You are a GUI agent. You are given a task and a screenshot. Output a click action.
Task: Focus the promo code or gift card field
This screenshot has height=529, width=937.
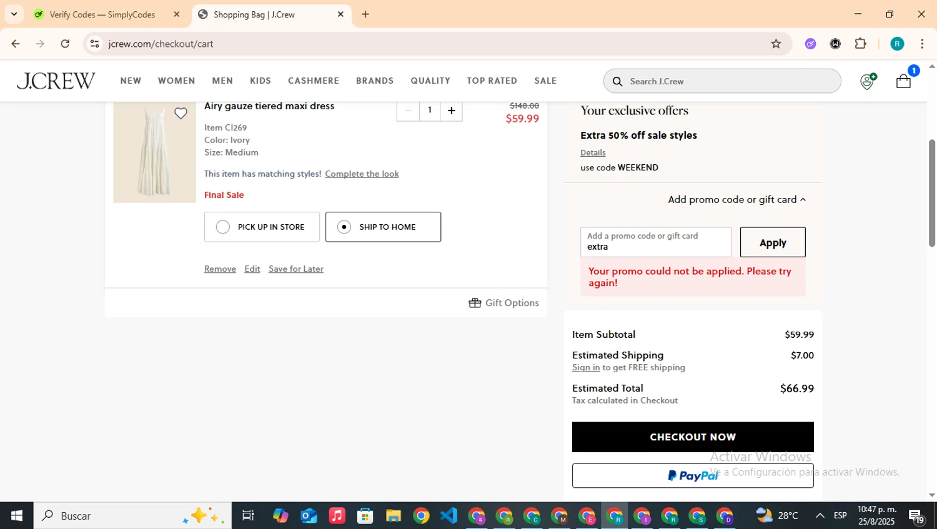point(656,242)
